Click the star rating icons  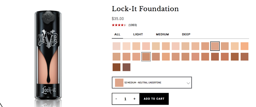click(119, 25)
